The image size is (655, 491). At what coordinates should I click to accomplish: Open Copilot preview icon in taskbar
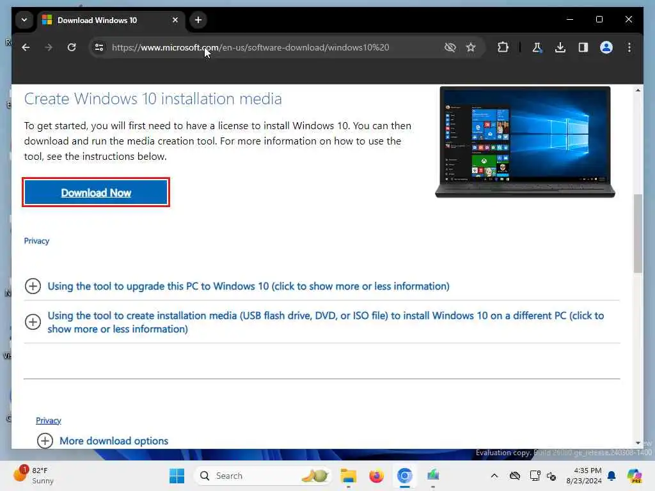tap(635, 476)
